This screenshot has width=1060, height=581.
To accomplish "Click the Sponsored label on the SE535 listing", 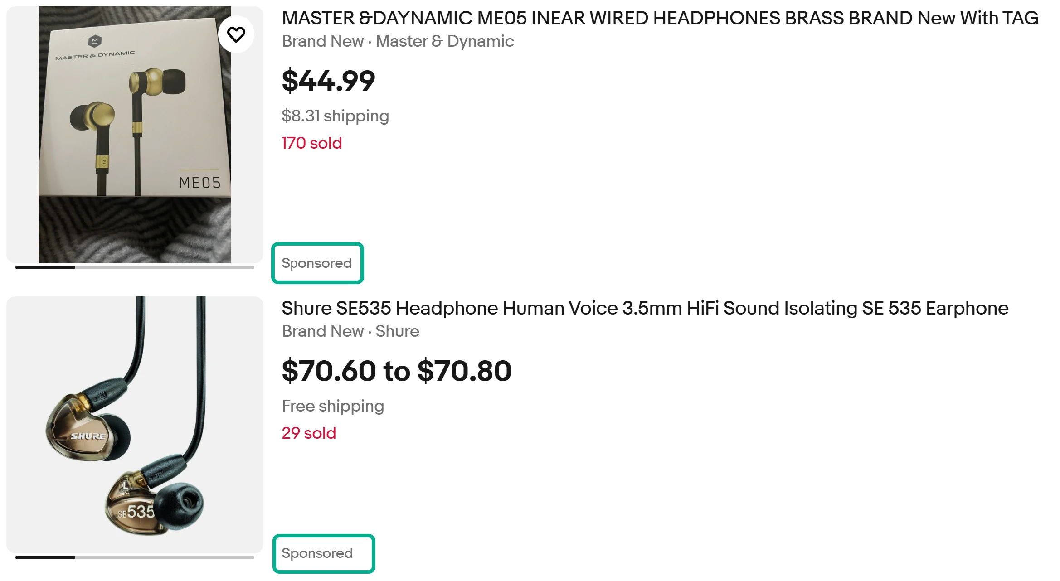I will click(323, 553).
